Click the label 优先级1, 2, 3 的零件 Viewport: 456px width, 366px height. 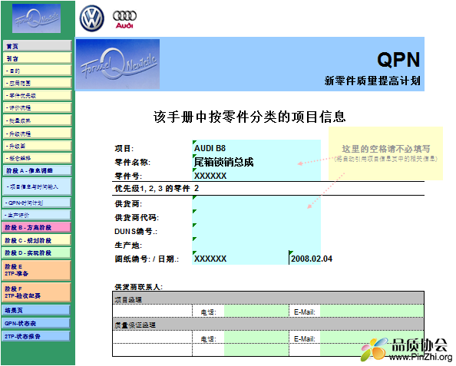click(x=152, y=189)
